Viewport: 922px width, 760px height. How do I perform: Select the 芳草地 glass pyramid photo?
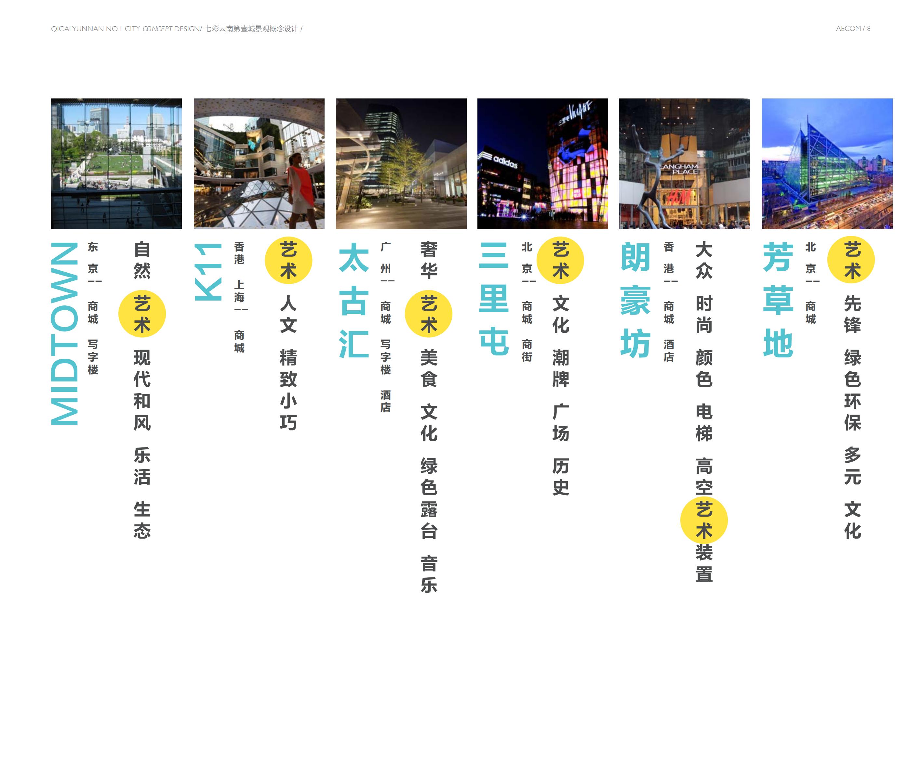(827, 164)
